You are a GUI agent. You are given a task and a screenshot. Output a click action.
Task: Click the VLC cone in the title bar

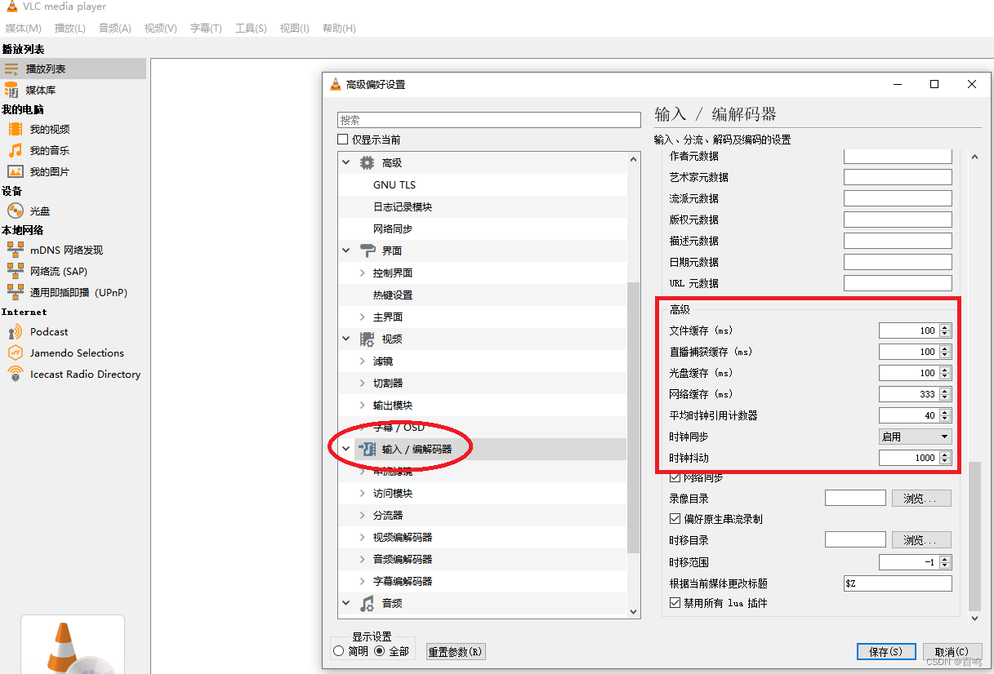(11, 7)
